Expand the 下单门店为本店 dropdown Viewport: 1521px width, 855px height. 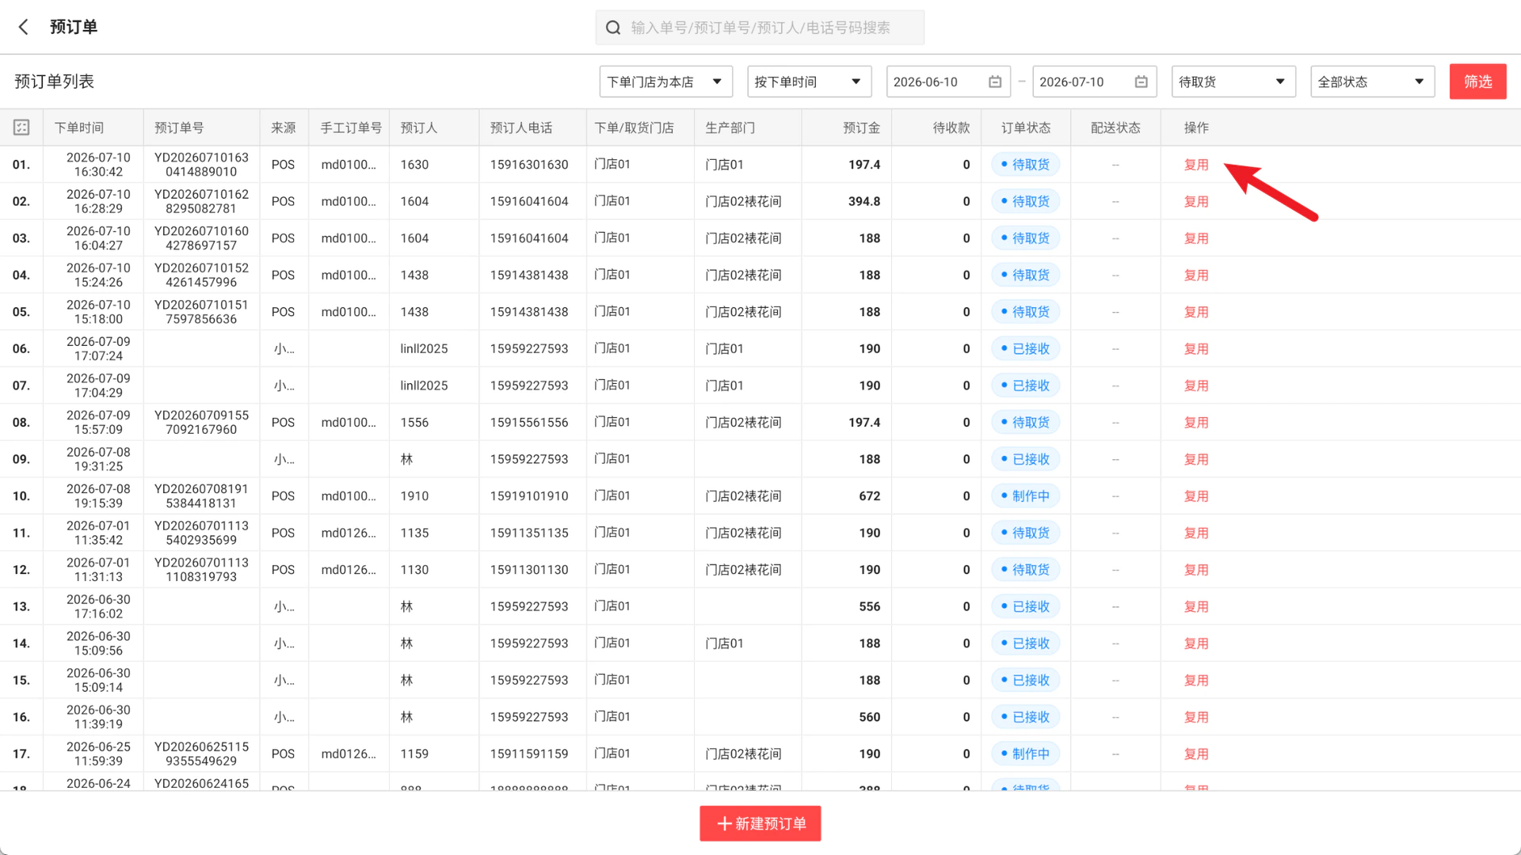[665, 82]
